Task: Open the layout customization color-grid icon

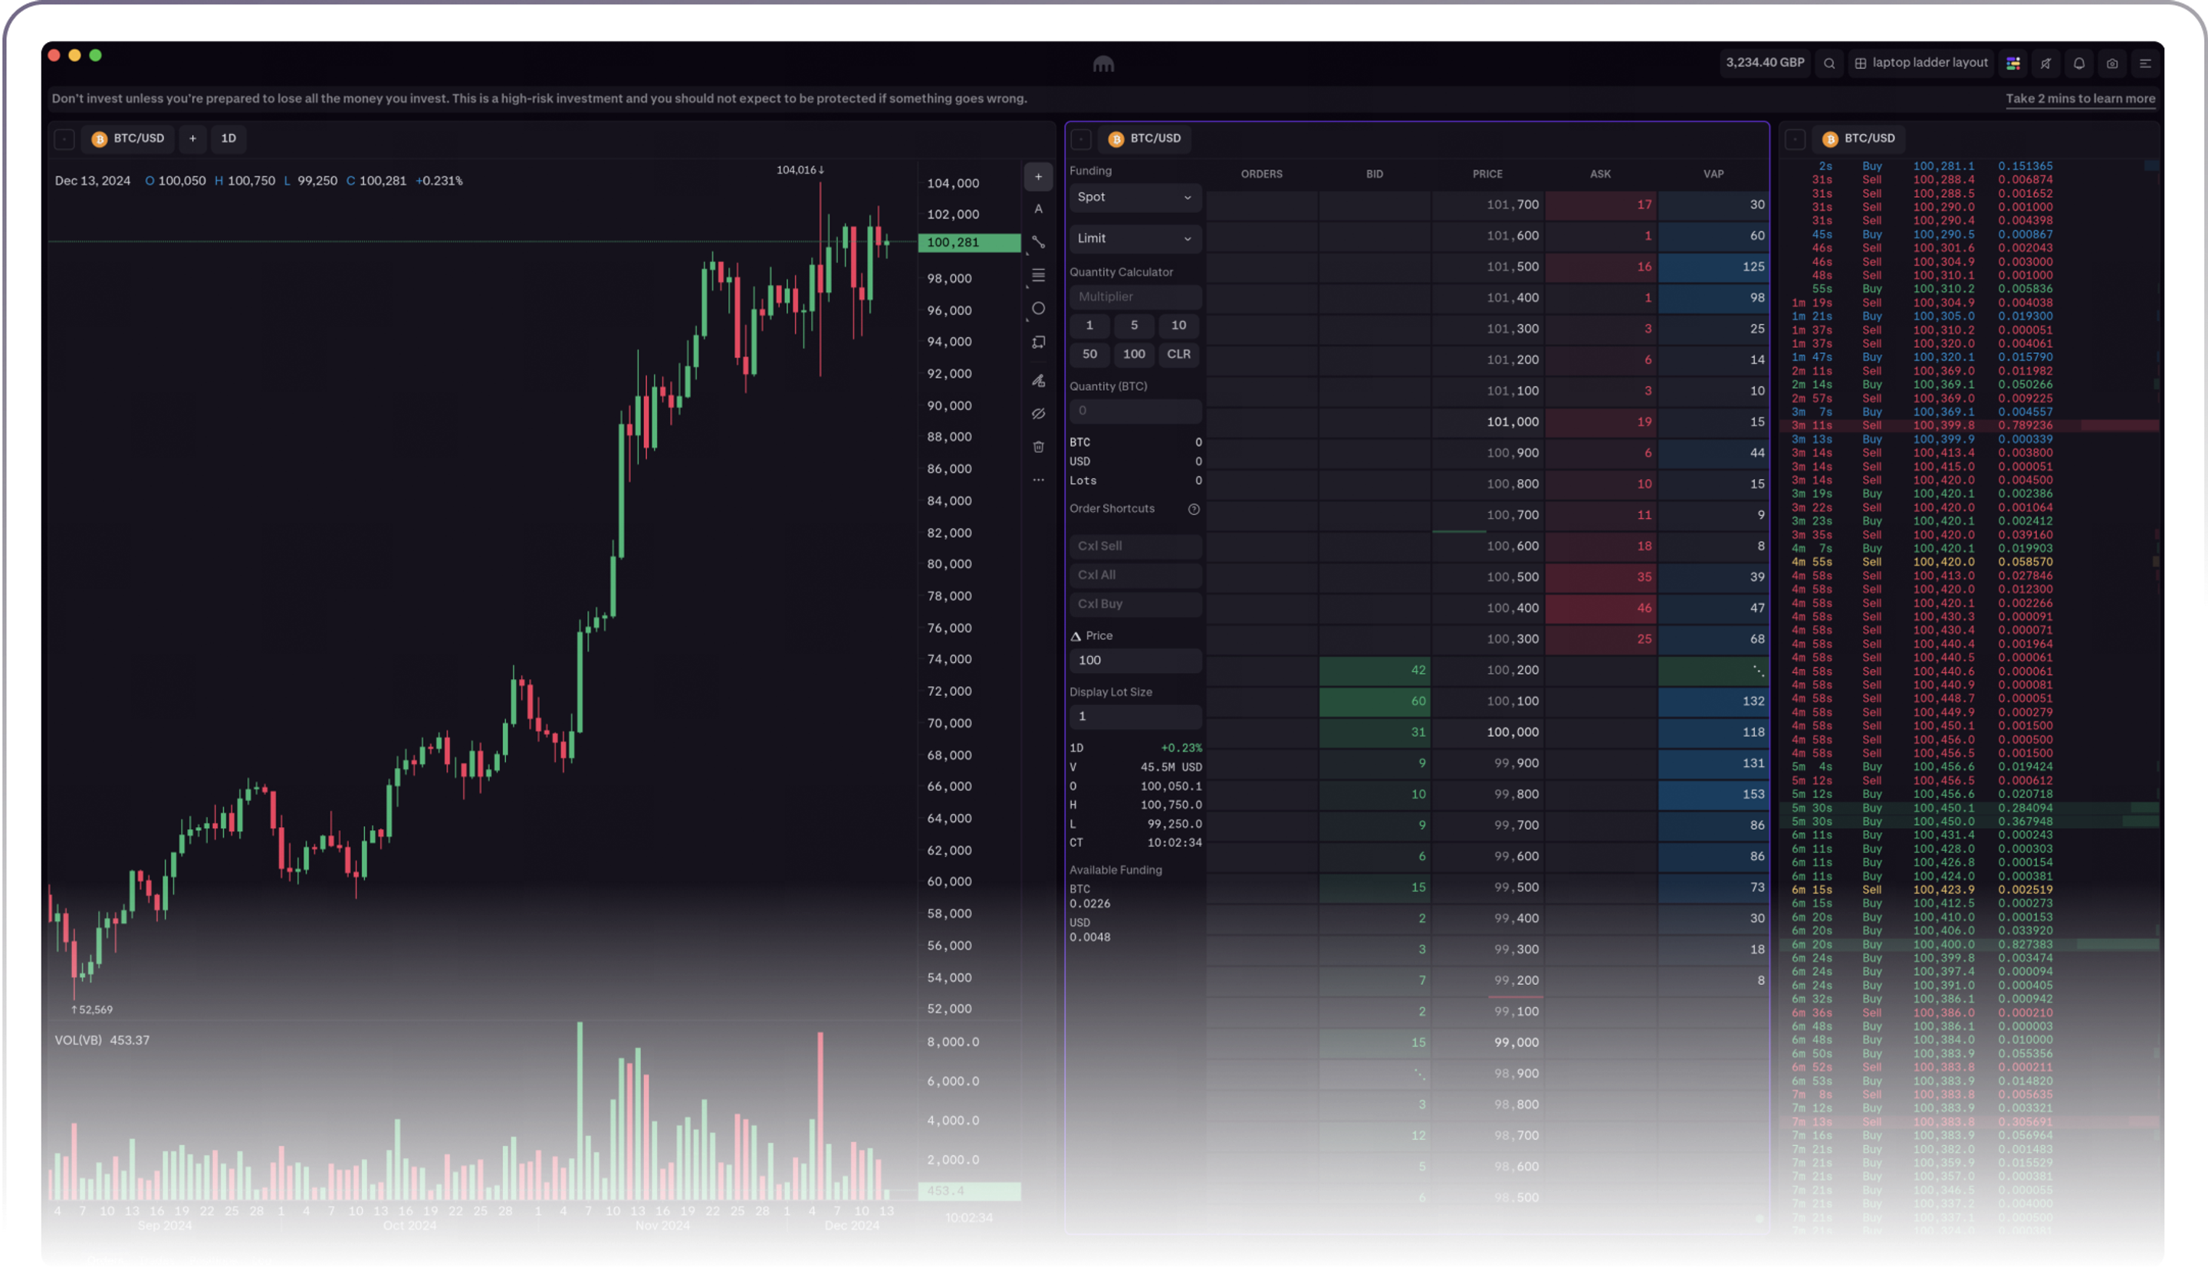Action: coord(2013,63)
